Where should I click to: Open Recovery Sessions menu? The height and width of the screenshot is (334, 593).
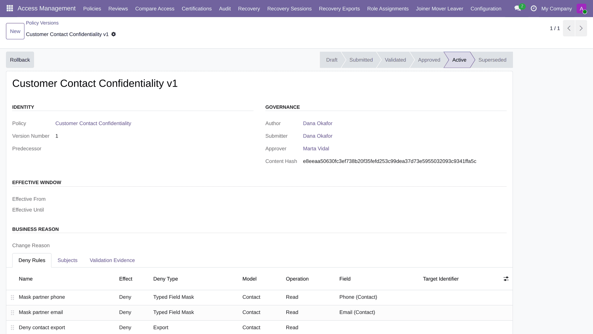(x=289, y=9)
